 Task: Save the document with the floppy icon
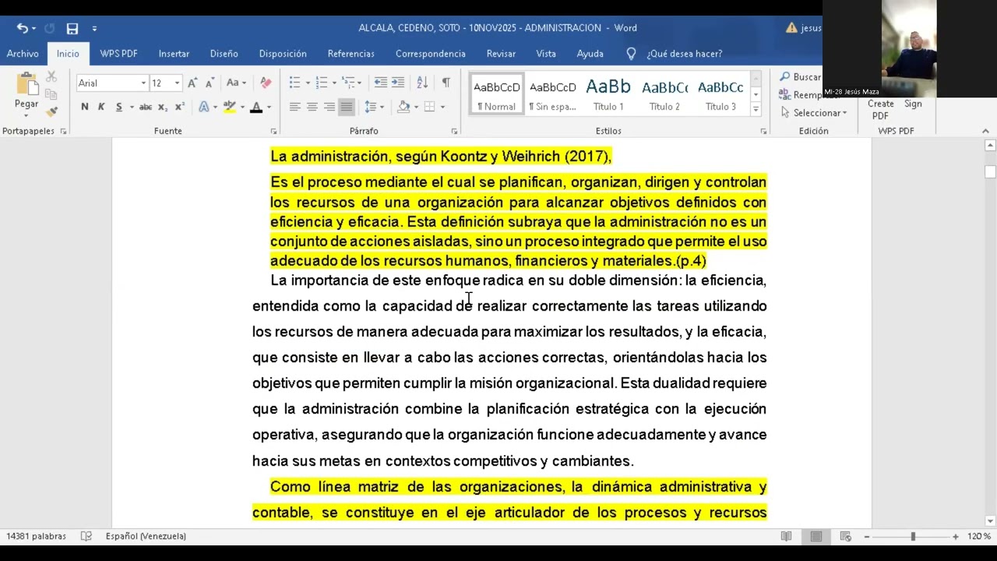pos(72,29)
